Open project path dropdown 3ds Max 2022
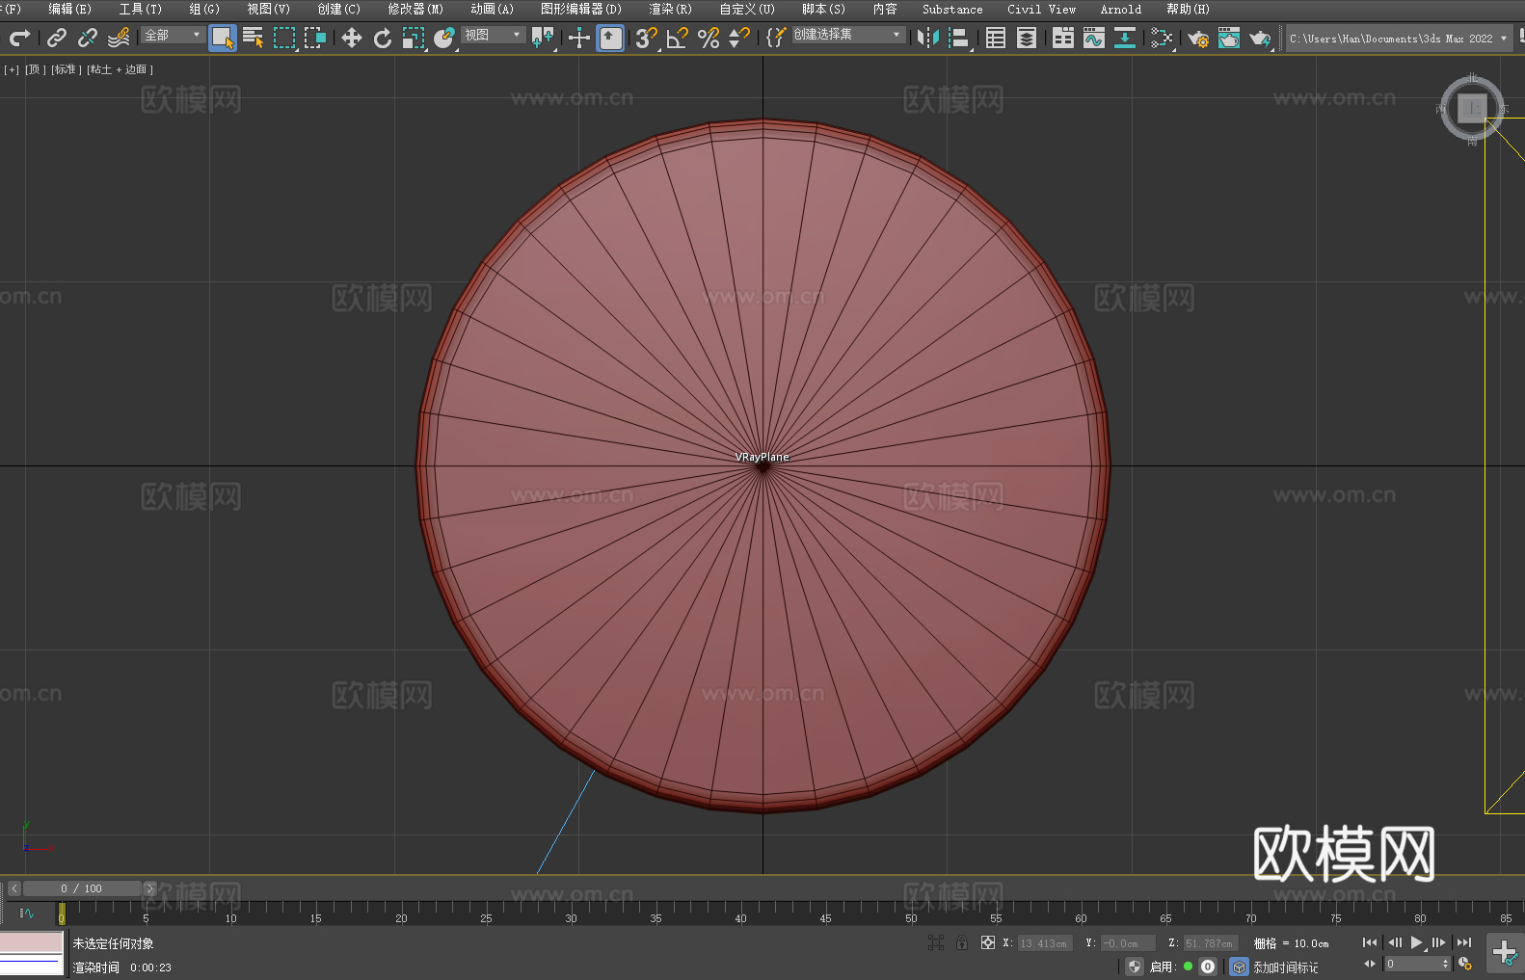This screenshot has height=980, width=1525. (1399, 39)
